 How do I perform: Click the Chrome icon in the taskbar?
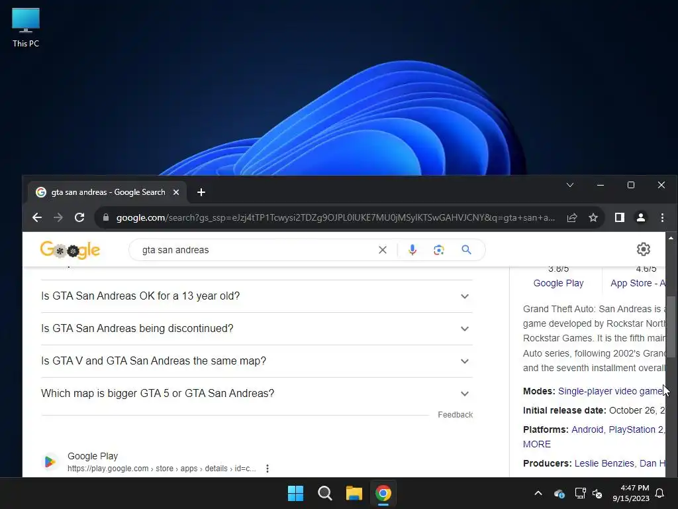pos(383,493)
